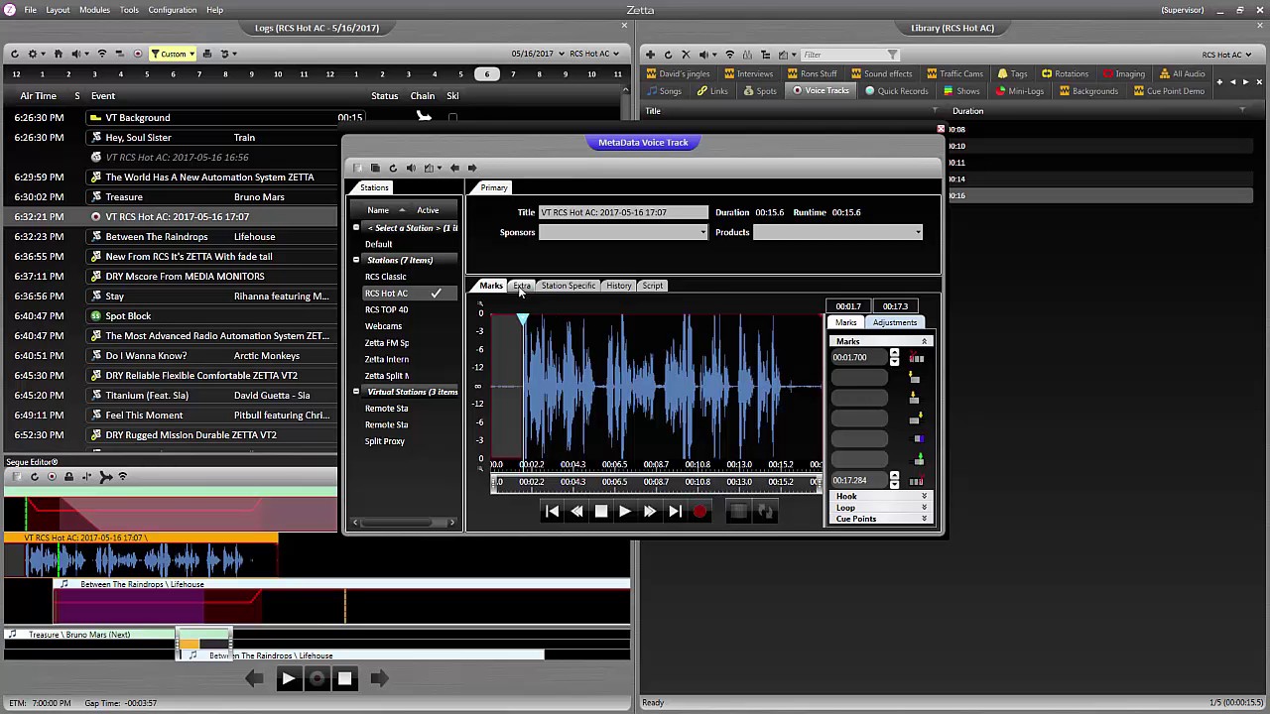Switch to the Script tab
The height and width of the screenshot is (714, 1270).
(652, 286)
